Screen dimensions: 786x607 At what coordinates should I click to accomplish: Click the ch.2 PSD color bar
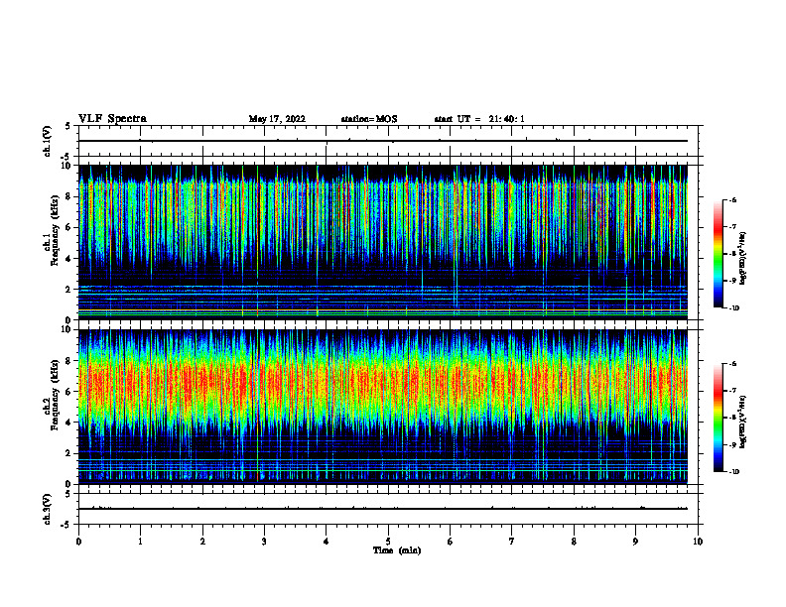click(x=718, y=418)
